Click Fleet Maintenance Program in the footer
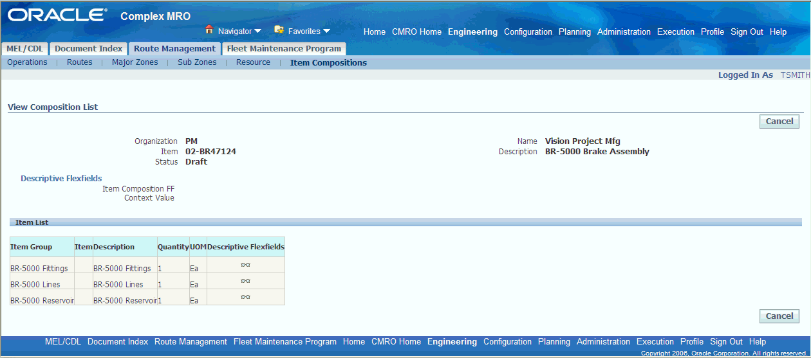Image resolution: width=811 pixels, height=358 pixels. [285, 342]
